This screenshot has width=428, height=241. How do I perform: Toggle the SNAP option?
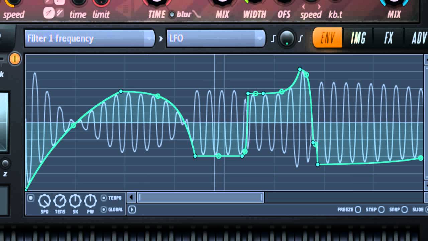405,210
